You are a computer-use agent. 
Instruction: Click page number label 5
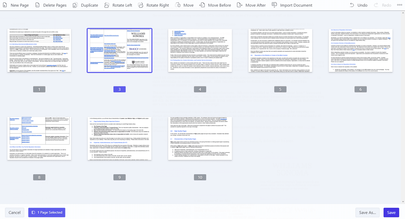[280, 89]
